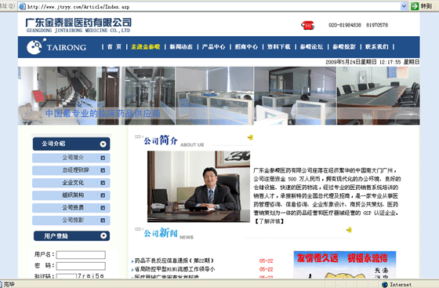Click the red telephone icon in header
Image resolution: width=439 pixels, height=288 pixels.
coord(307,25)
